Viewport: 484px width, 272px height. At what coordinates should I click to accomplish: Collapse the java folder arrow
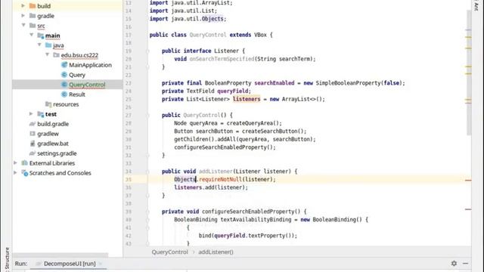click(39, 45)
